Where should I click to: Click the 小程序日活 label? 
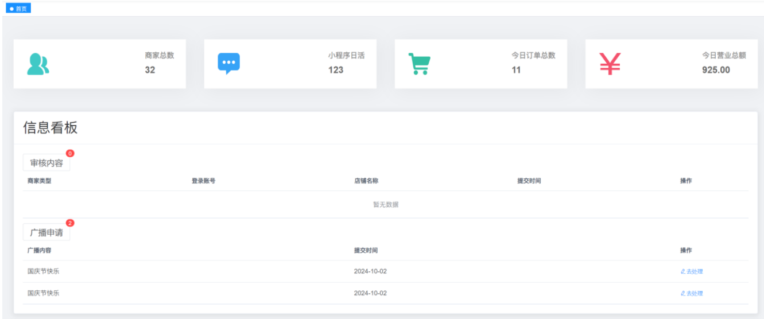[x=346, y=56]
